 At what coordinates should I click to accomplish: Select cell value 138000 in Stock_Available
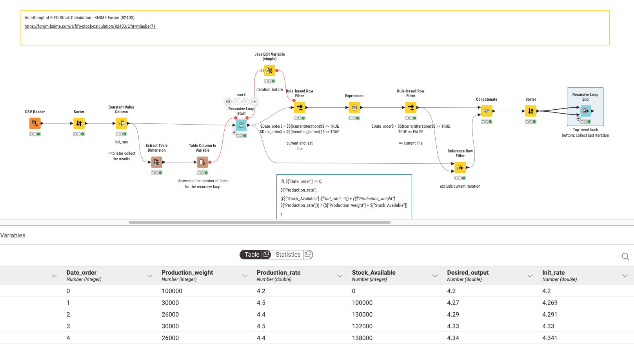pyautogui.click(x=362, y=338)
